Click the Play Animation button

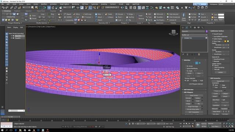[x=187, y=124]
